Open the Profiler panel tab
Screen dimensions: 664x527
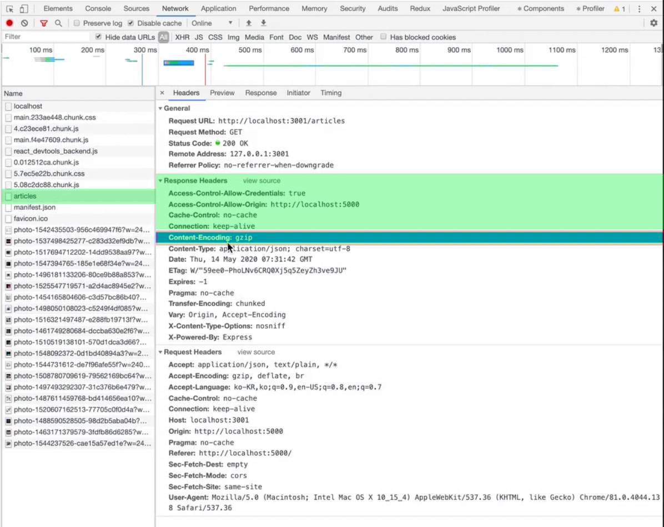(591, 8)
